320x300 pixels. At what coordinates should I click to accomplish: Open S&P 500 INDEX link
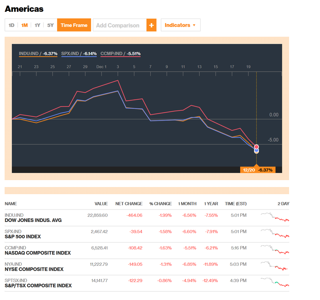[x=23, y=237]
